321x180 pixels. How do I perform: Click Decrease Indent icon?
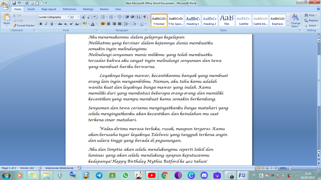click(128, 17)
